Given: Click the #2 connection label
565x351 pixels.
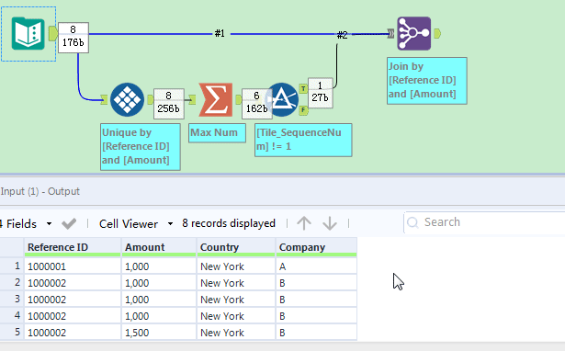Looking at the screenshot, I should tap(343, 35).
